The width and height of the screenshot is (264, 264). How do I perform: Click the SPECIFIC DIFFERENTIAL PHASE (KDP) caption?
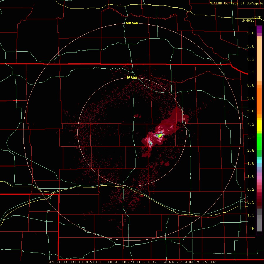pyautogui.click(x=91, y=262)
